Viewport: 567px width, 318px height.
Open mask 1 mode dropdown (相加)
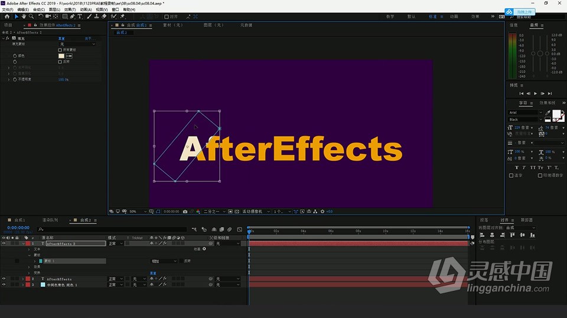(164, 261)
